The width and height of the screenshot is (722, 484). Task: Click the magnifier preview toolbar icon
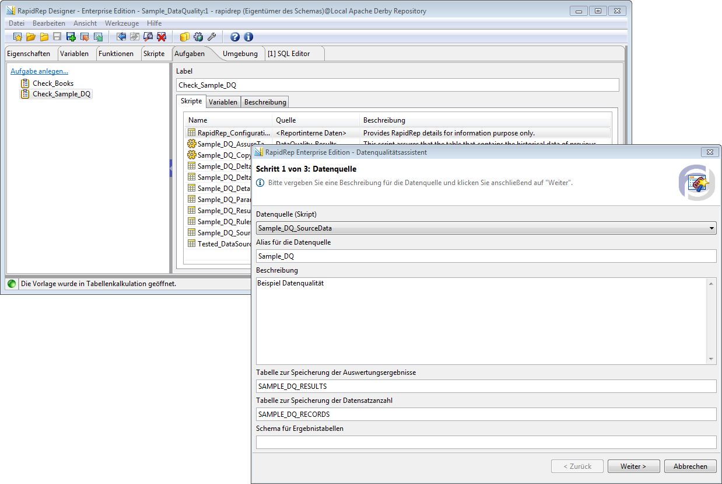point(148,37)
